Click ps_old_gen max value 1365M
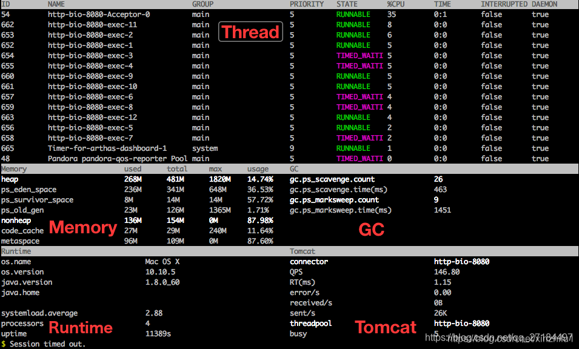The height and width of the screenshot is (349, 579). 220,210
